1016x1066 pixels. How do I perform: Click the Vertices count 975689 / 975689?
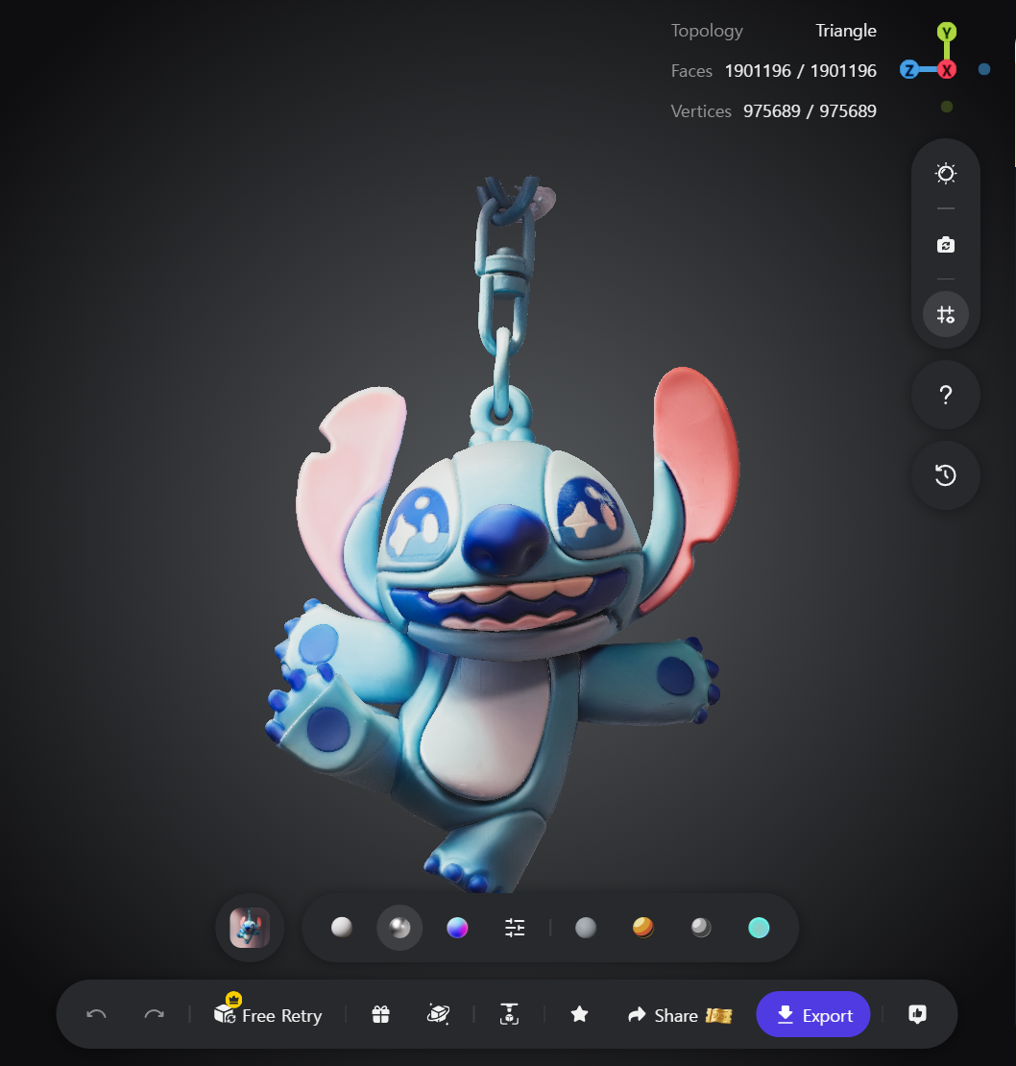pyautogui.click(x=810, y=110)
